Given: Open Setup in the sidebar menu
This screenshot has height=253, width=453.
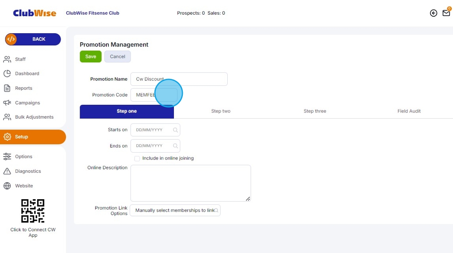Looking at the screenshot, I should coord(33,137).
